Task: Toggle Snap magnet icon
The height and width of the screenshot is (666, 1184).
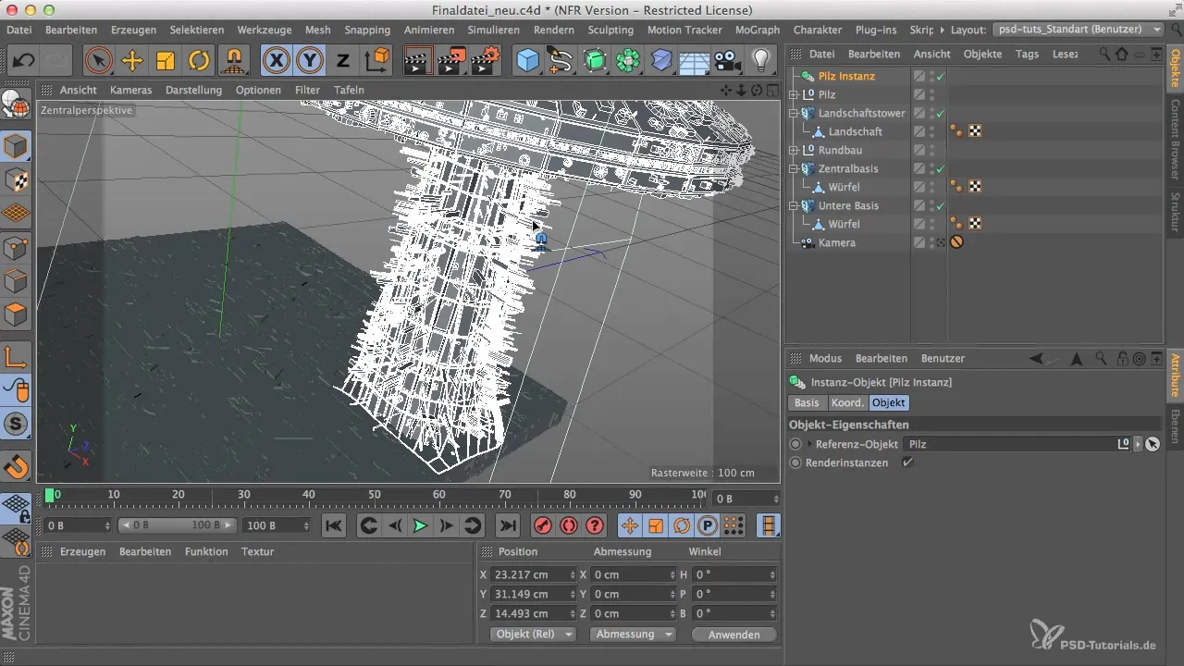Action: tap(17, 467)
